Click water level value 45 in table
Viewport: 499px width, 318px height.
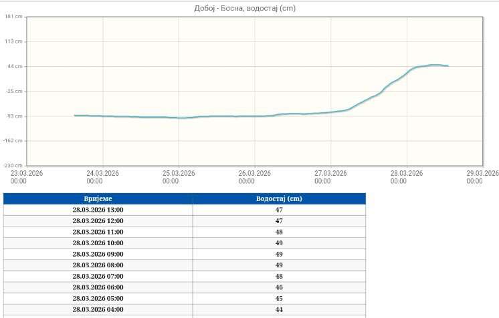click(279, 299)
